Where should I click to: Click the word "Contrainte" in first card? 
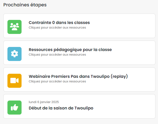pos(40,22)
